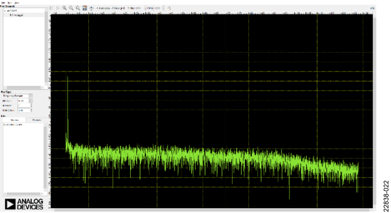The width and height of the screenshot is (391, 213).
Task: Click the Zoom In magnifier icon
Action: tap(65, 8)
